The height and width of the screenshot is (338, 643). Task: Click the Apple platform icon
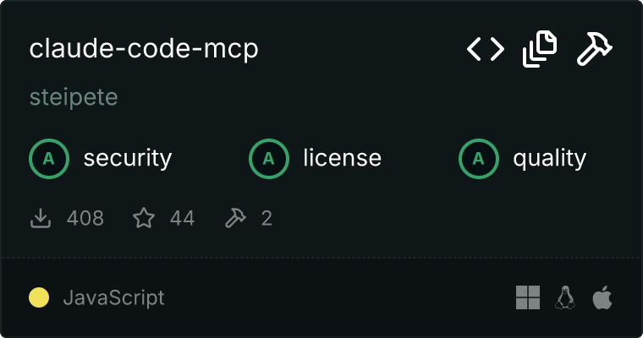coord(602,297)
